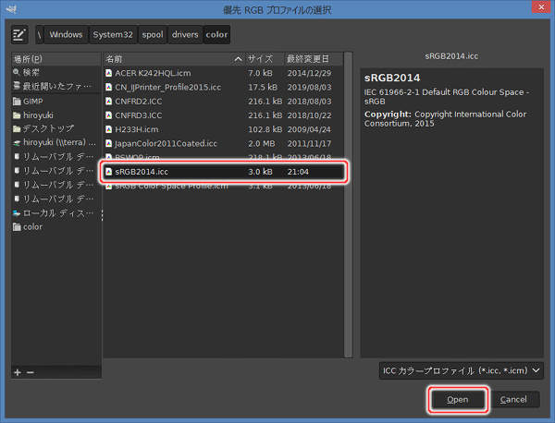555x423 pixels.
Task: Select the GIMP folder in places sidebar
Action: [x=55, y=102]
